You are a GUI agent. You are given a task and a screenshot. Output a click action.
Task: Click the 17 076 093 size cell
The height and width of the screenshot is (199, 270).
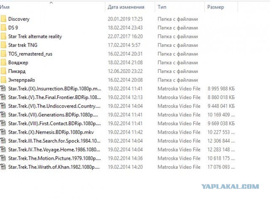(221, 167)
